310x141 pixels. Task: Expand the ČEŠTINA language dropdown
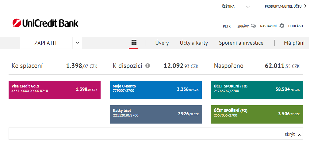pos(248,7)
